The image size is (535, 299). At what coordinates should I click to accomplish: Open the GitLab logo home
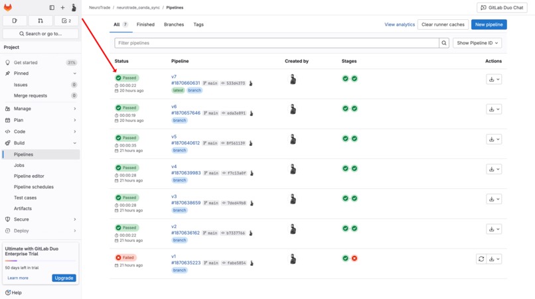[x=7, y=7]
